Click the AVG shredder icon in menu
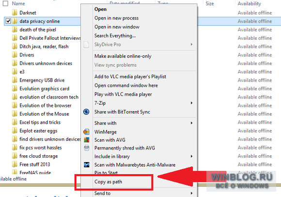281x197 pixels. (x=87, y=148)
